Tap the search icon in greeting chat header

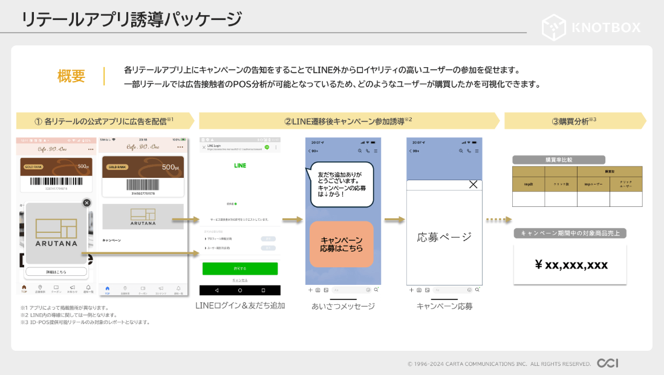coord(360,151)
